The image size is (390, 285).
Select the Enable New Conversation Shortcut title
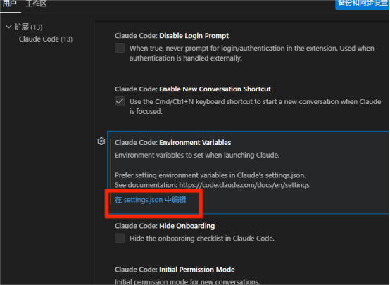point(193,89)
